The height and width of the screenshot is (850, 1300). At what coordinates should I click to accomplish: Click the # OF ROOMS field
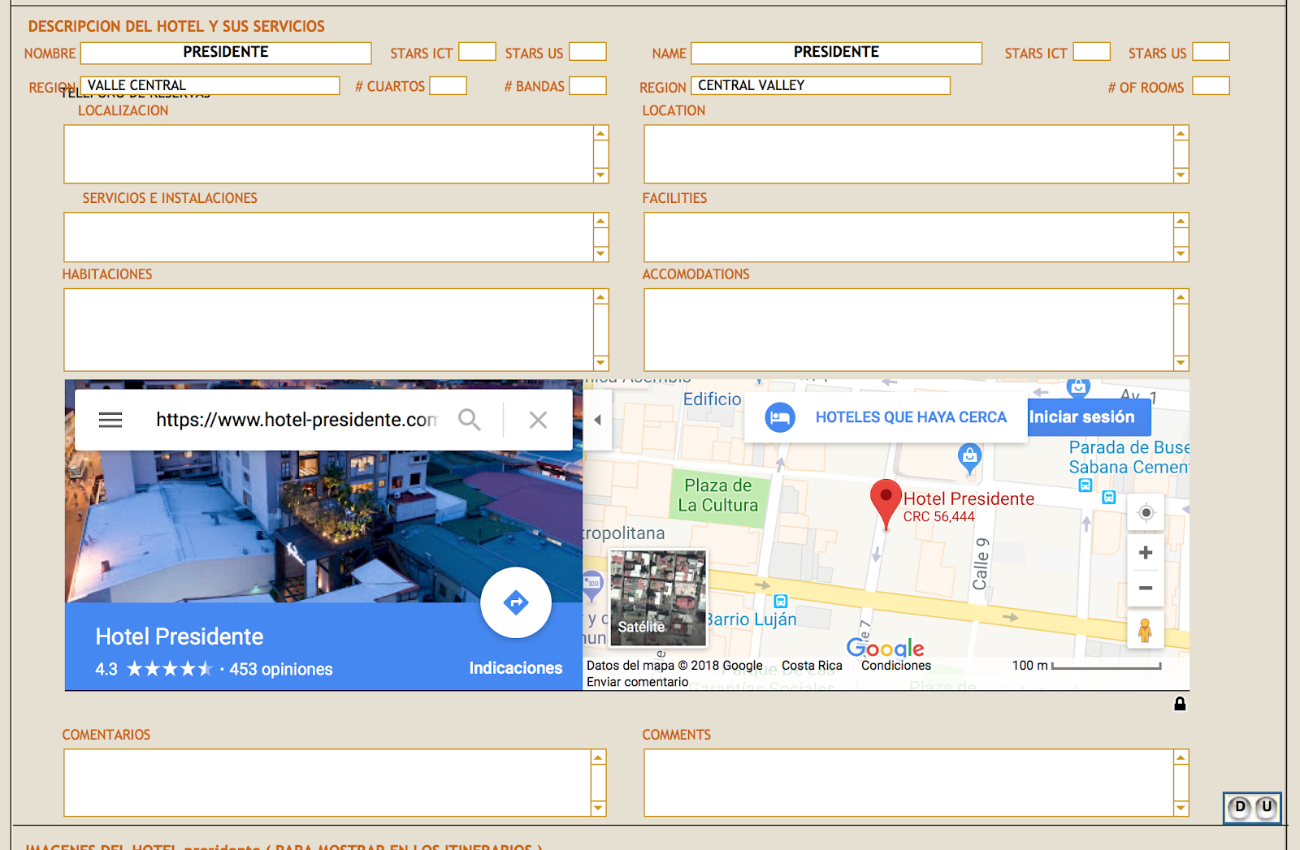click(1211, 85)
